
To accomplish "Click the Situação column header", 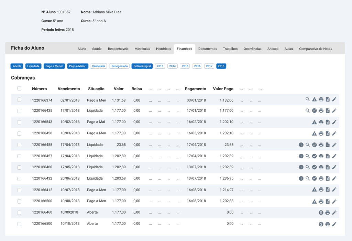I will [x=96, y=89].
